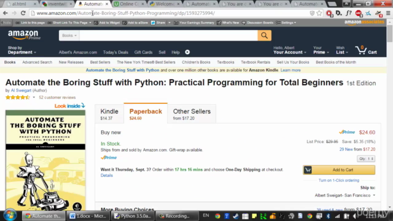Switch to the 'Welcome' Python browser tab
Image resolution: width=393 pixels, height=221 pixels.
click(x=165, y=4)
